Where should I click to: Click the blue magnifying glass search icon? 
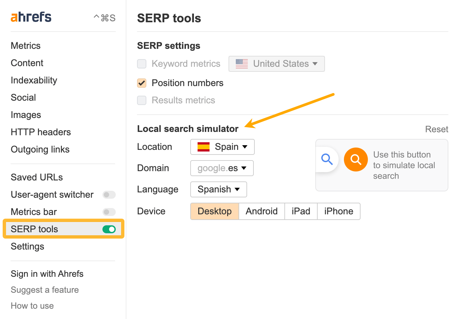(327, 159)
